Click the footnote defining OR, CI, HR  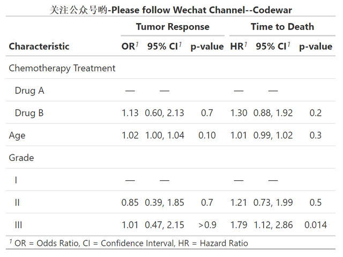pyautogui.click(x=129, y=243)
